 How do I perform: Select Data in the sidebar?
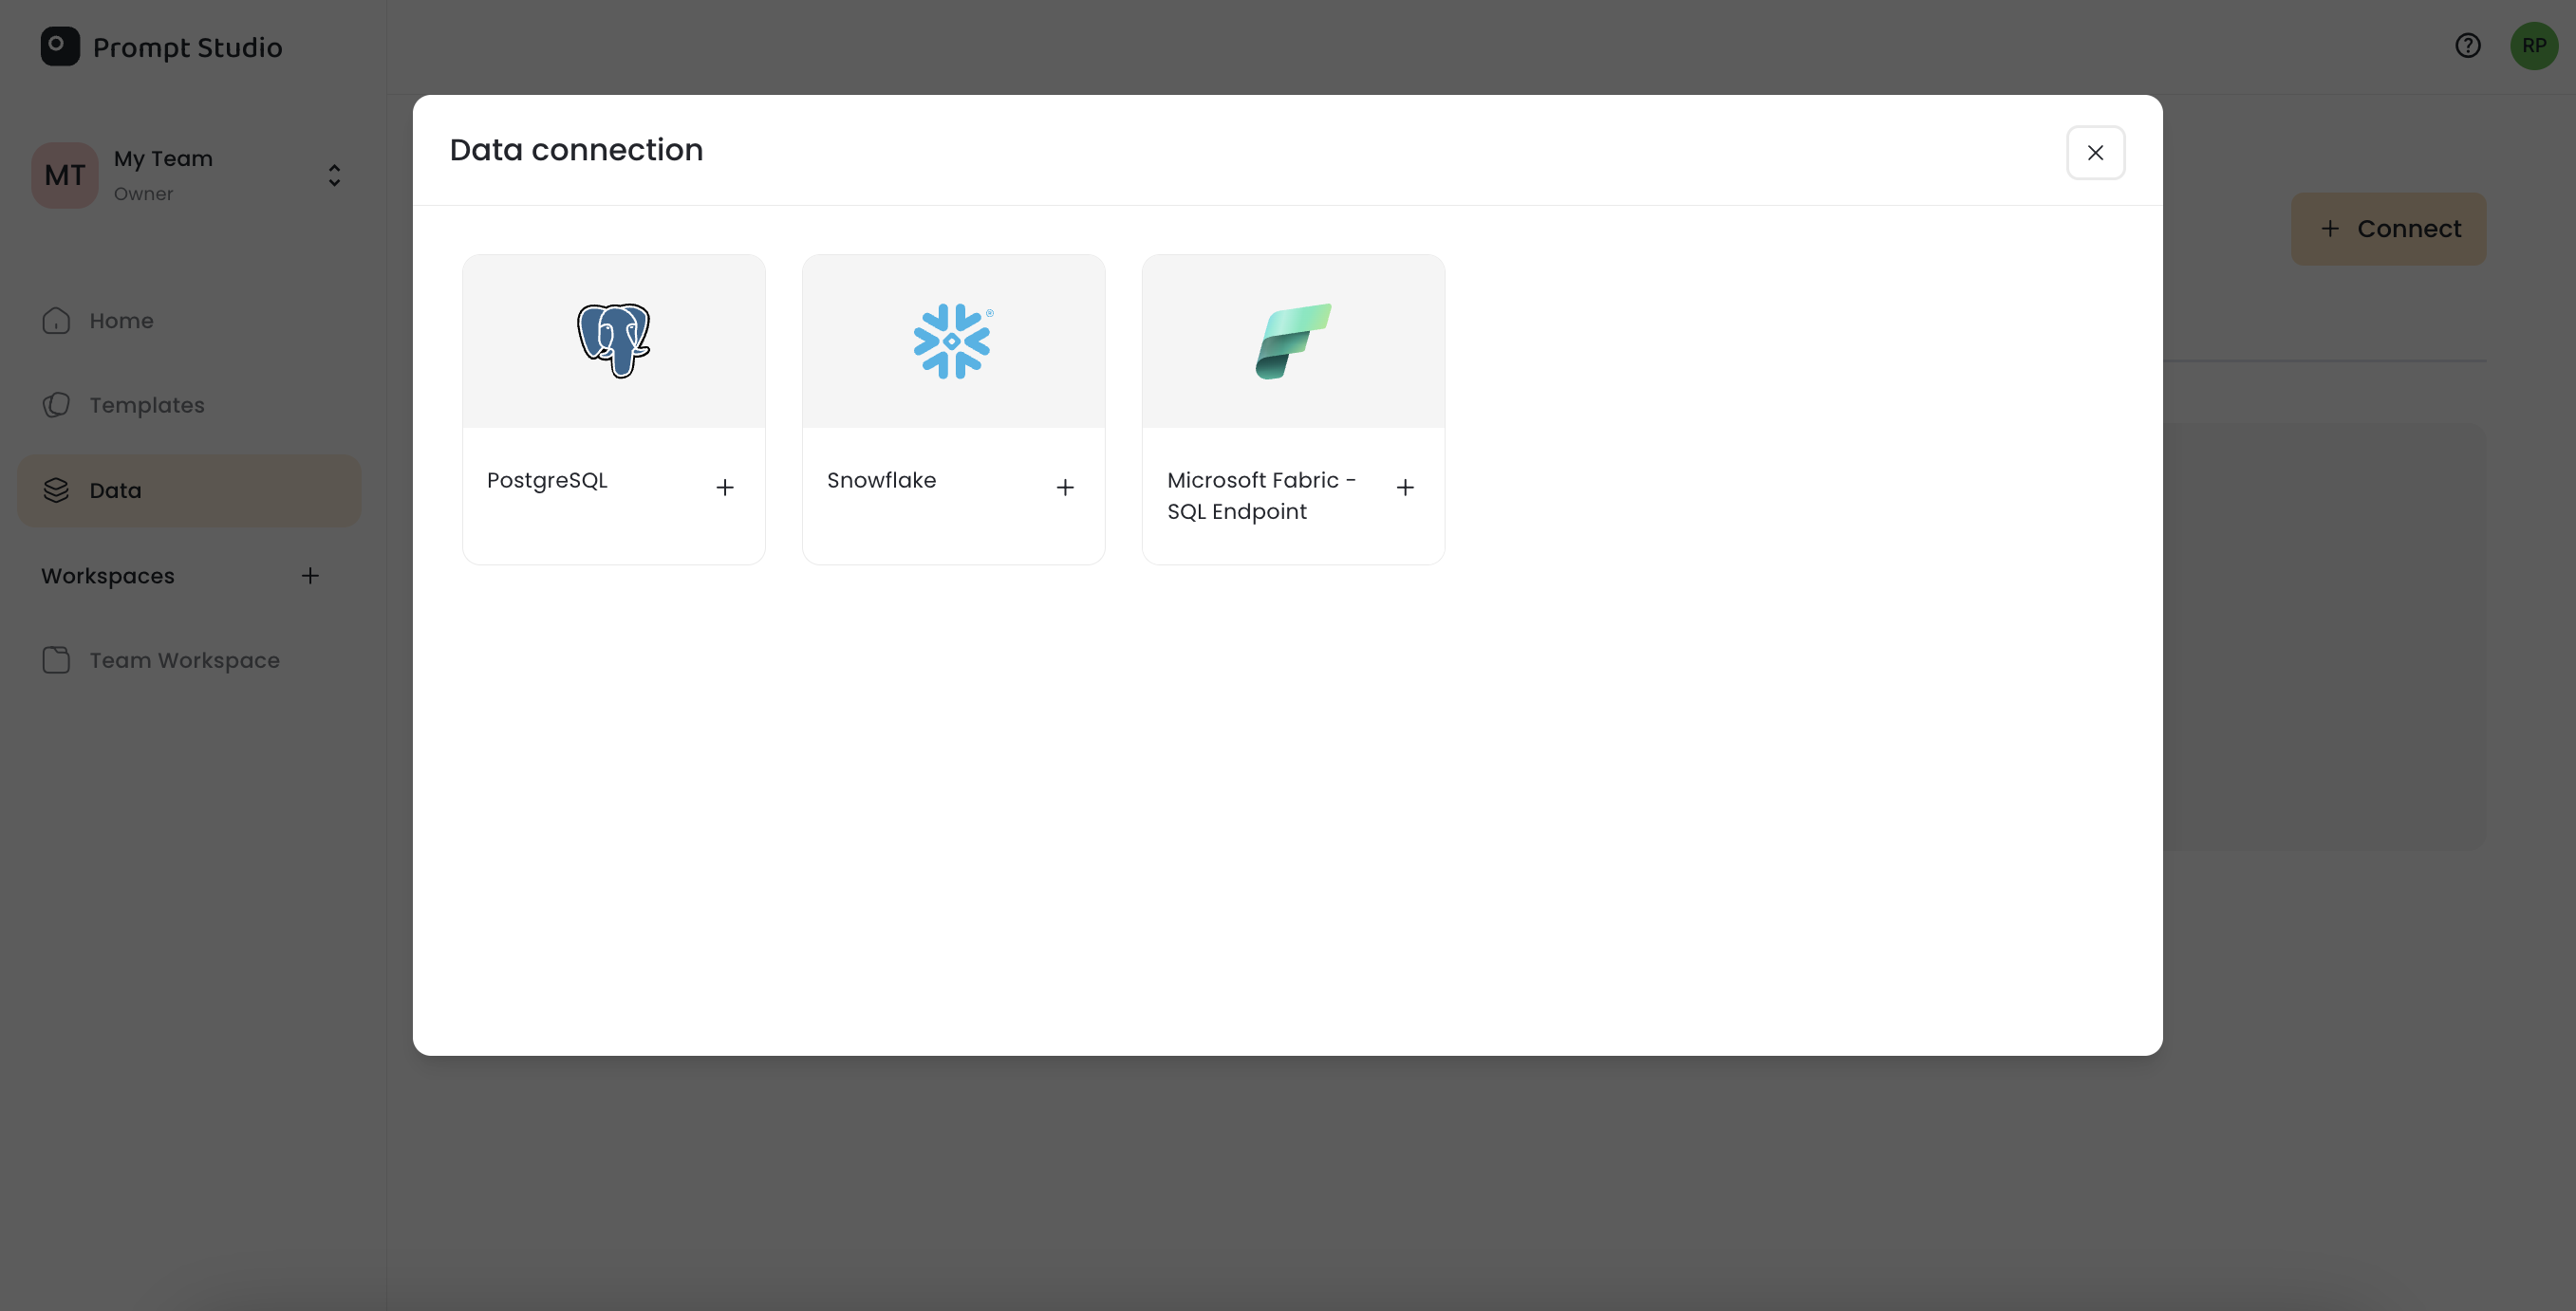coord(189,490)
